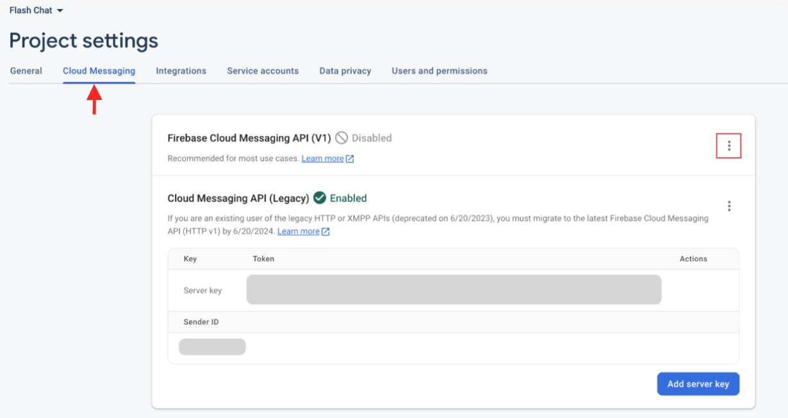Click the Actions column header

(x=693, y=259)
